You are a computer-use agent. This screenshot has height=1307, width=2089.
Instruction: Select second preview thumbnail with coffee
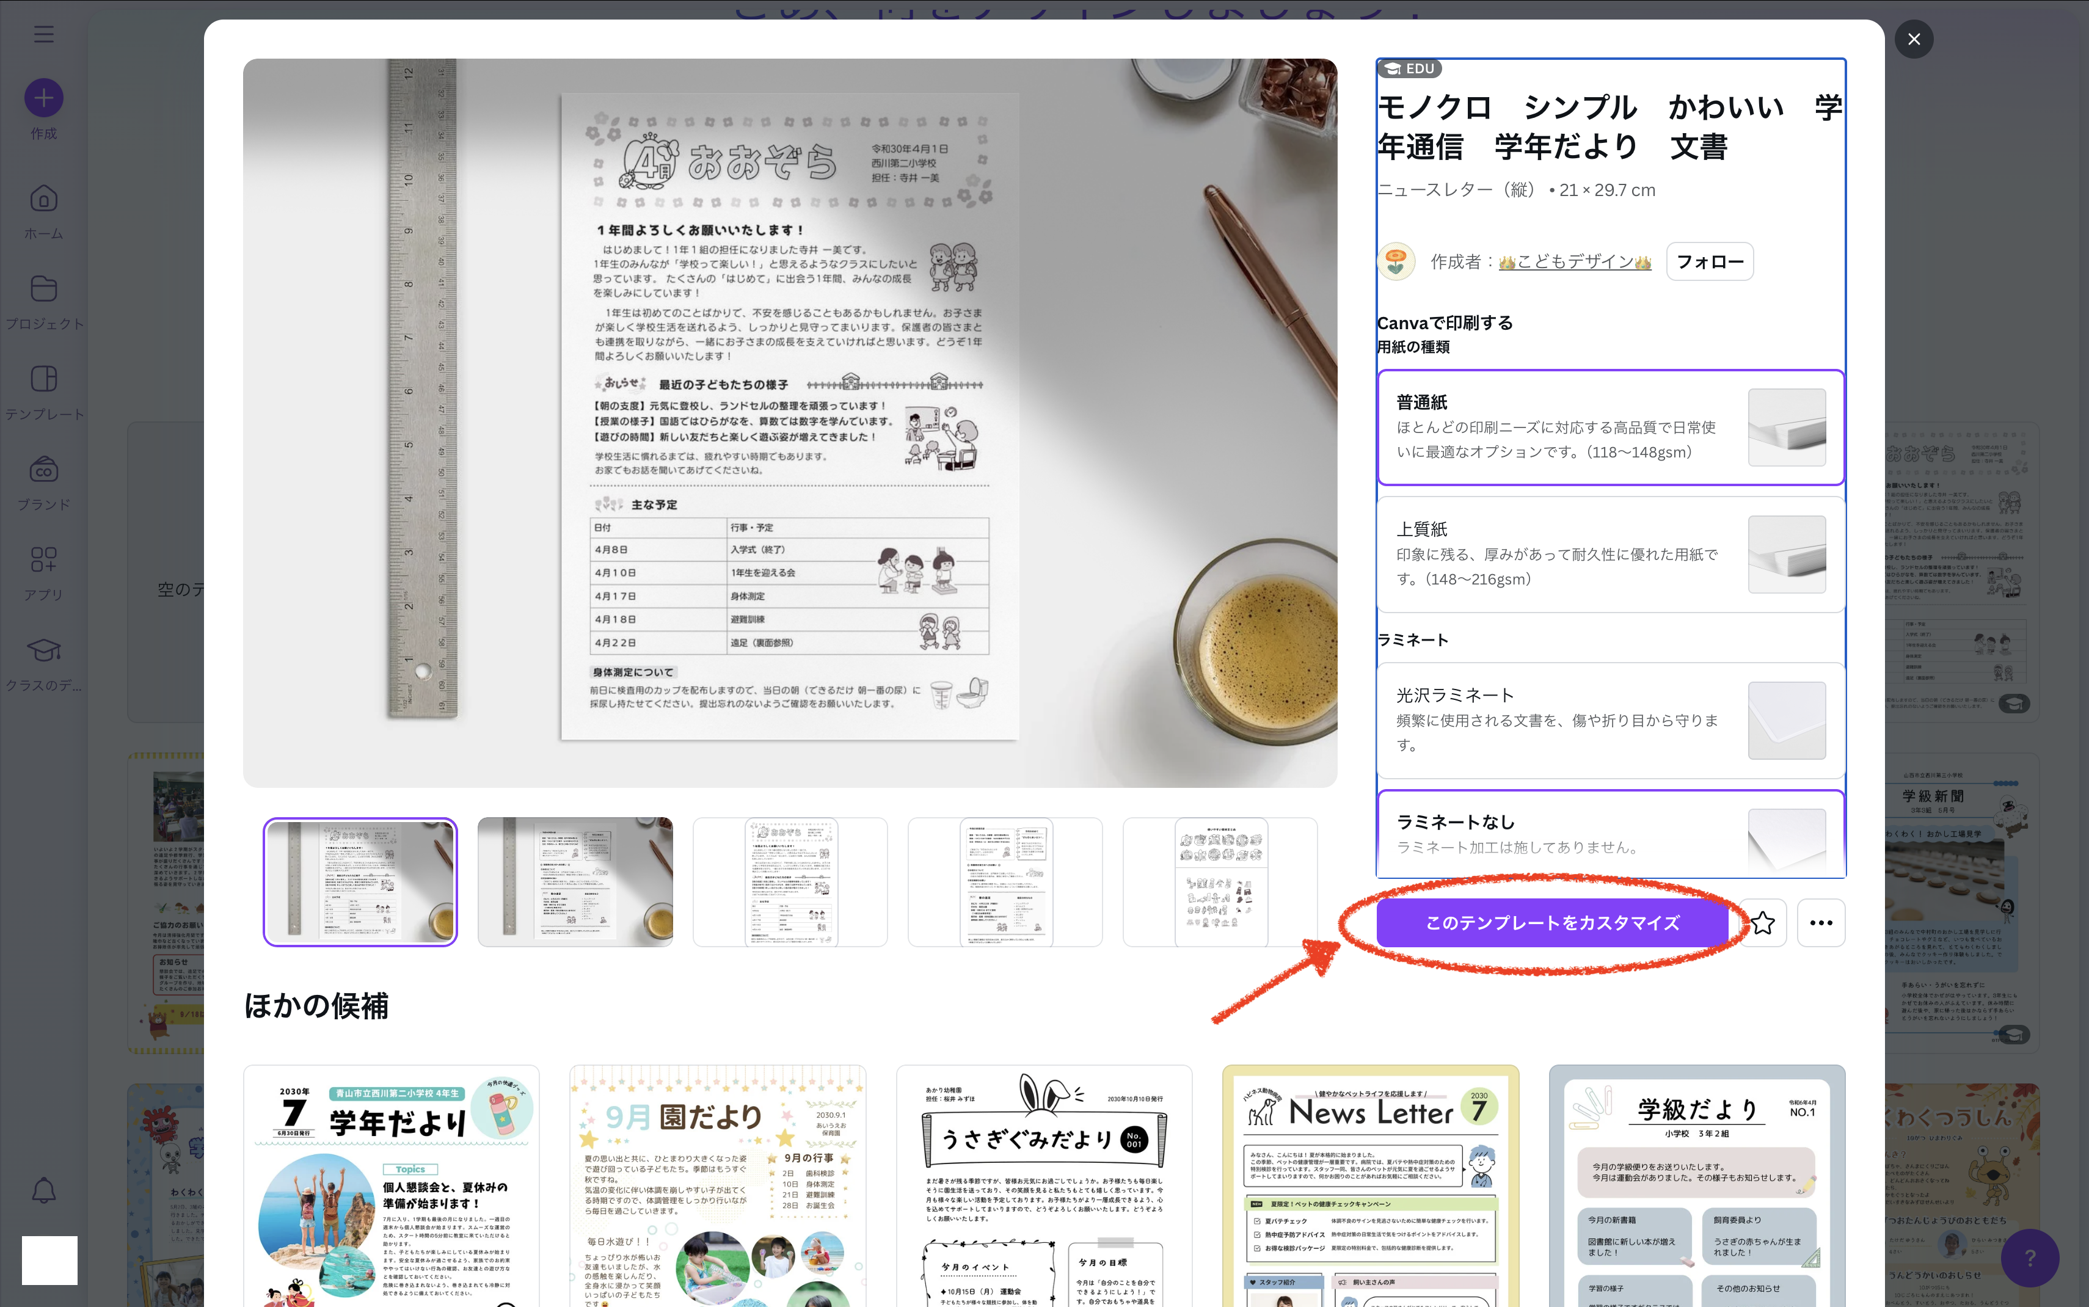click(x=575, y=882)
